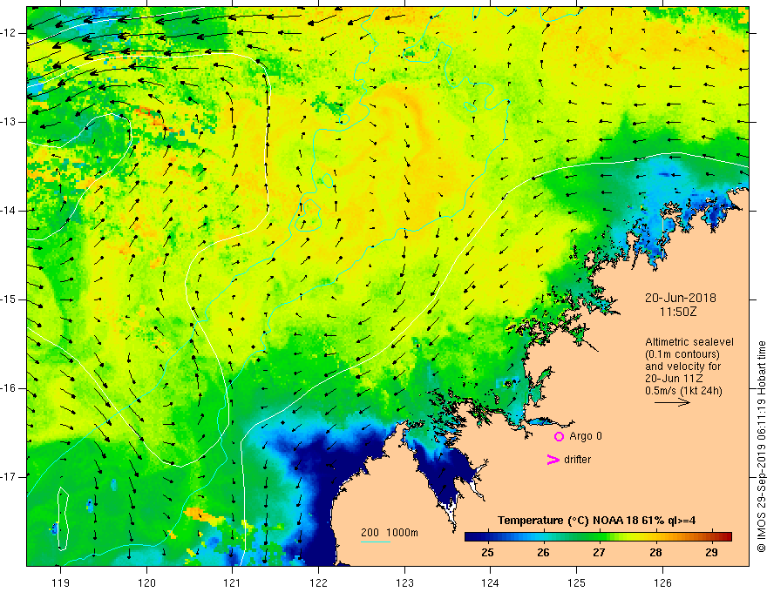Screen dimensions: 767x592
Task: Click the '25' color bar tick value
Action: point(487,553)
